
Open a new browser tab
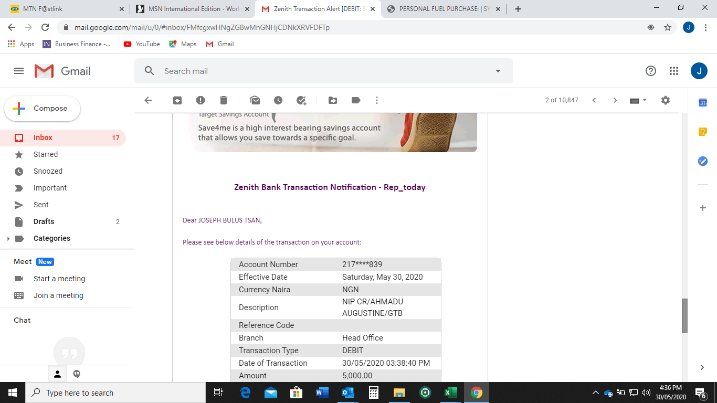click(518, 9)
